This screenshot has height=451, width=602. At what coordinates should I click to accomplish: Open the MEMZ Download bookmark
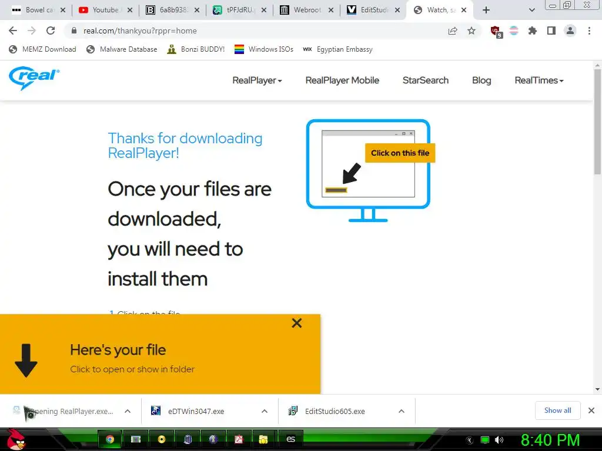click(42, 49)
